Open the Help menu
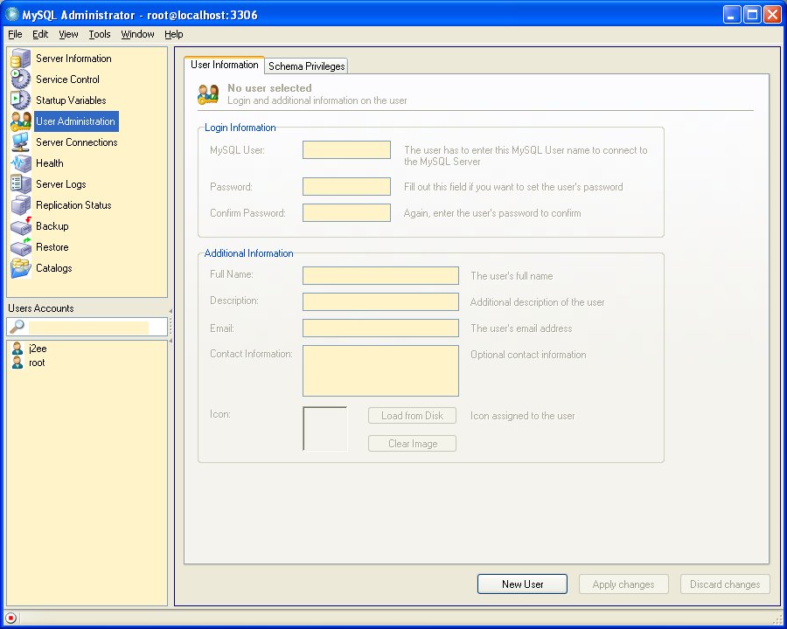Image resolution: width=787 pixels, height=629 pixels. [174, 34]
